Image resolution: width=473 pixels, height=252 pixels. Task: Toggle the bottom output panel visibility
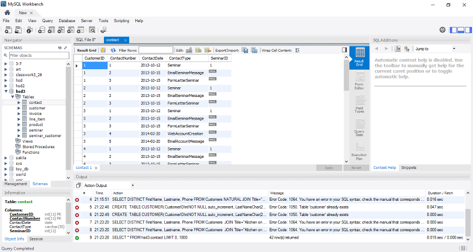(461, 30)
